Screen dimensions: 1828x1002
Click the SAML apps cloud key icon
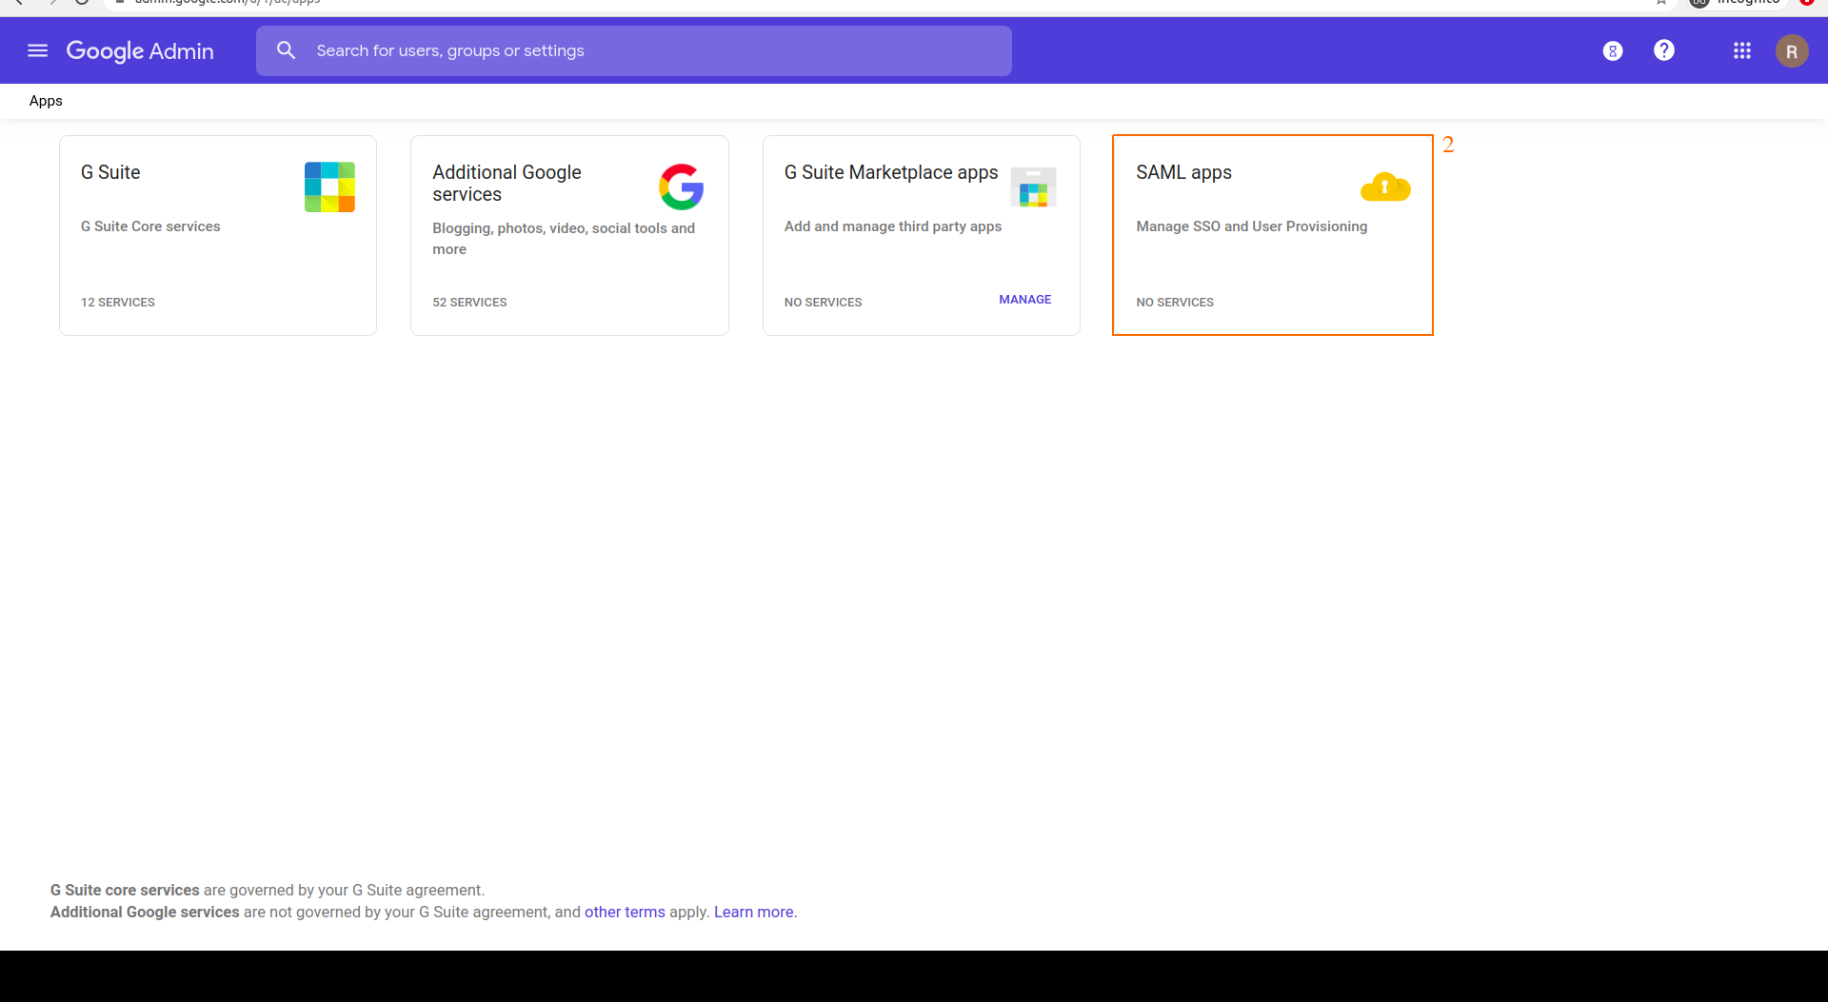pos(1385,187)
